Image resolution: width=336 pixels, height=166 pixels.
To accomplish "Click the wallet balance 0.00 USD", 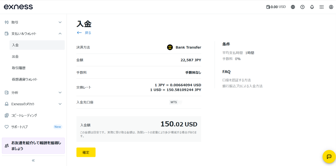I will 276,7.
